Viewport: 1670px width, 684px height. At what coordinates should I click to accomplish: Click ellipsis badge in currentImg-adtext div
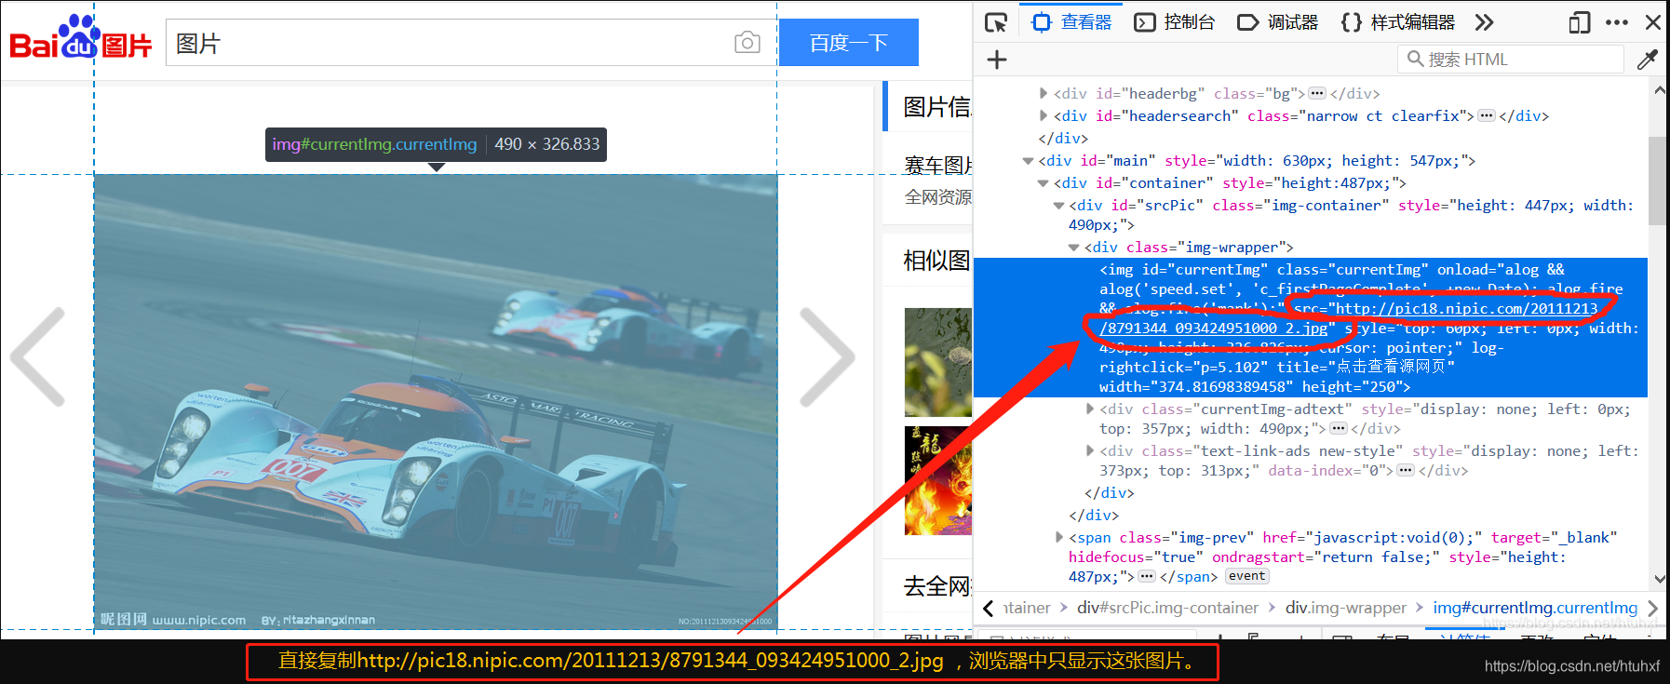[x=1339, y=428]
